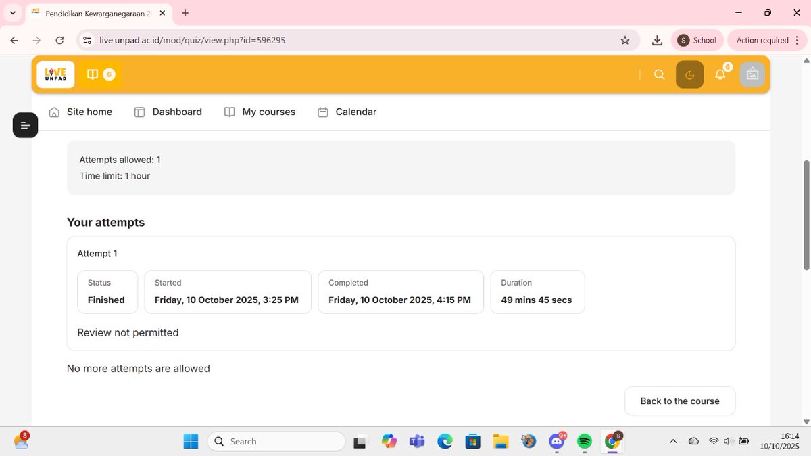Open the Chrome three-dot menu
811x456 pixels.
point(797,40)
